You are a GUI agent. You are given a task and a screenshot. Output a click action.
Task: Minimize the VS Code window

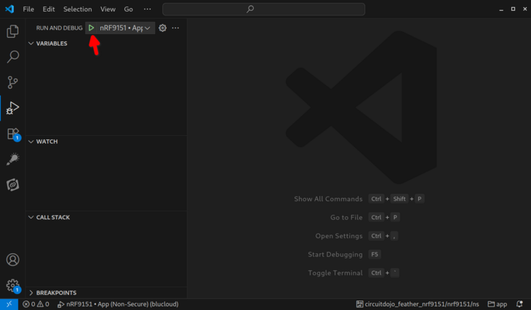[501, 9]
